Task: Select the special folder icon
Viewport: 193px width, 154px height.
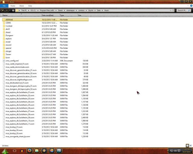Action: [x=4, y=48]
